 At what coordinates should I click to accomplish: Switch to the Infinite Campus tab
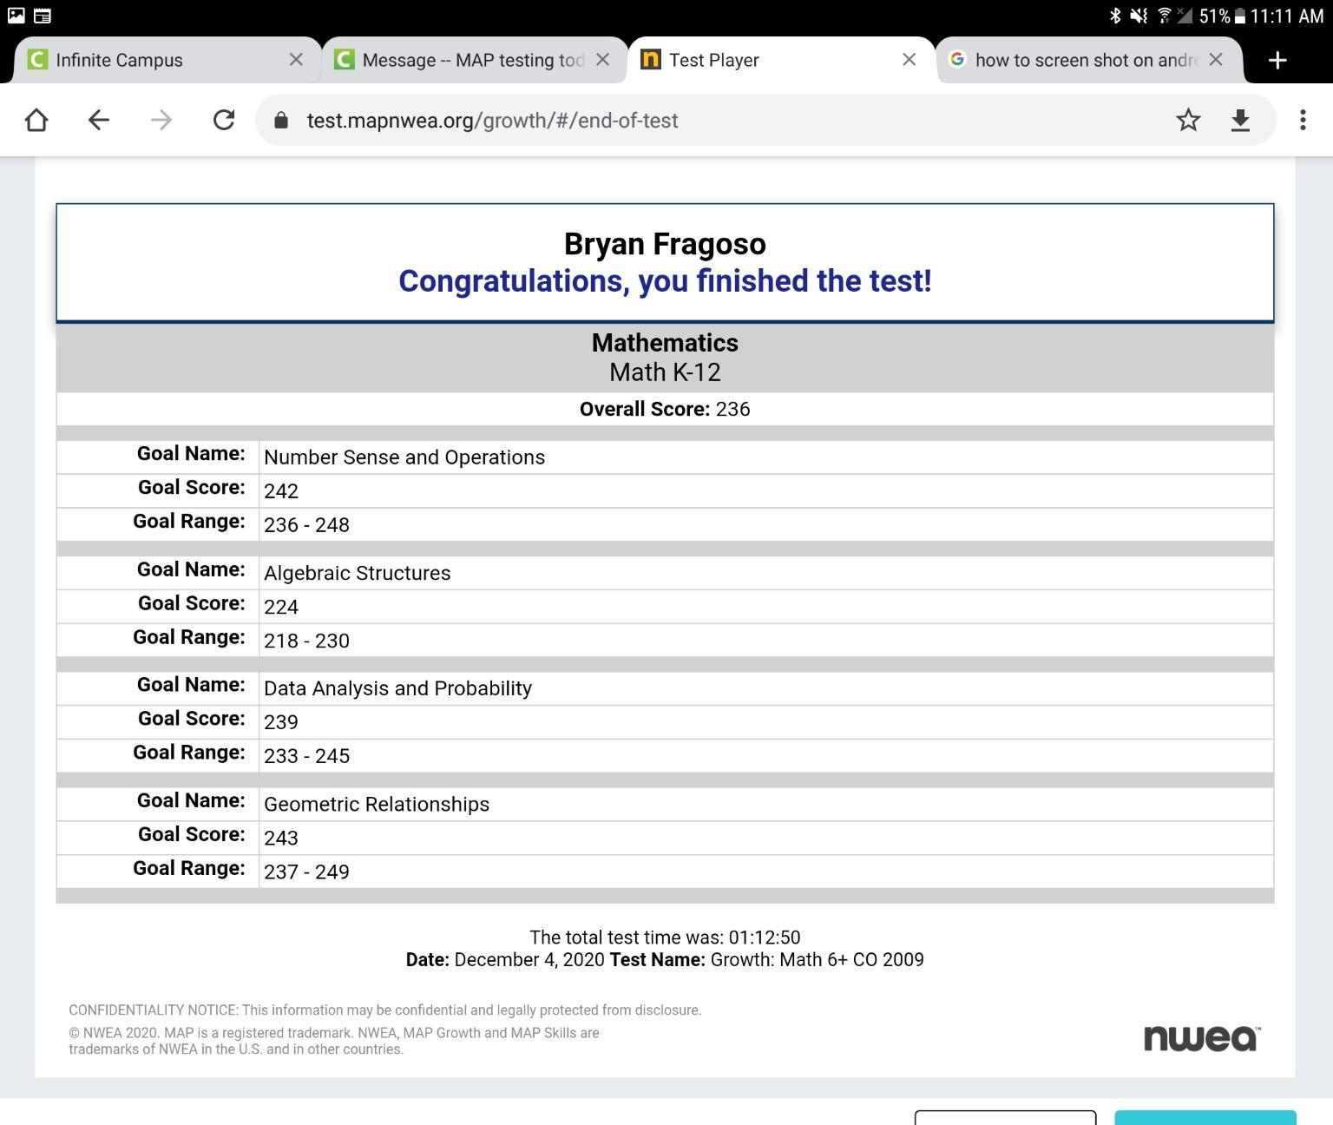[x=167, y=60]
